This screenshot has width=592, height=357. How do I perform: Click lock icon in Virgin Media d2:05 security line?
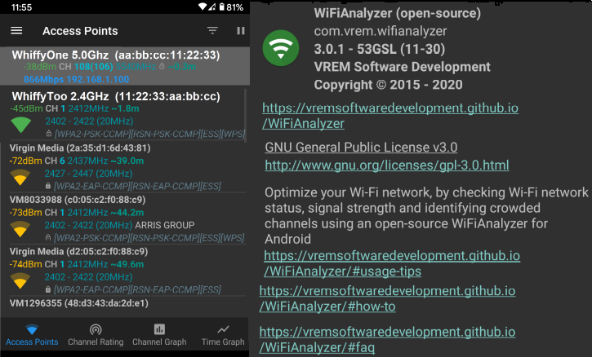[x=48, y=289]
